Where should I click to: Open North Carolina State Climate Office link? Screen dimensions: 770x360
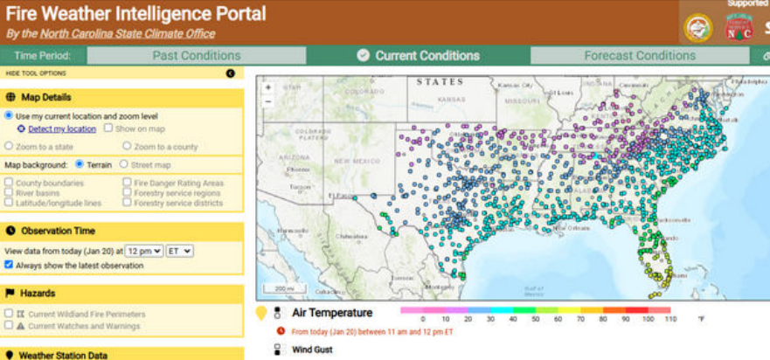(128, 34)
